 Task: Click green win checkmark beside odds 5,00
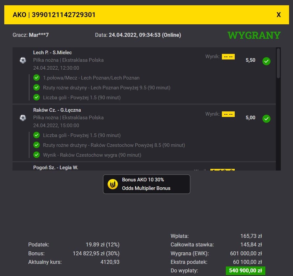(266, 119)
